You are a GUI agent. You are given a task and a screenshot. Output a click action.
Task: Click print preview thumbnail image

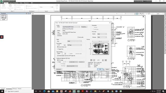coord(100,49)
